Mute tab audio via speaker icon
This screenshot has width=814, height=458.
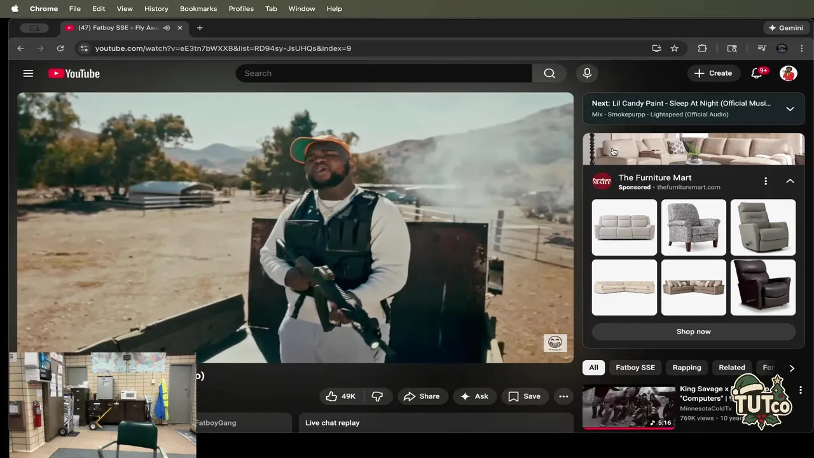167,28
